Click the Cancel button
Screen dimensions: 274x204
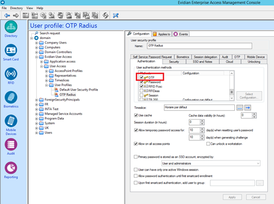[256, 197]
